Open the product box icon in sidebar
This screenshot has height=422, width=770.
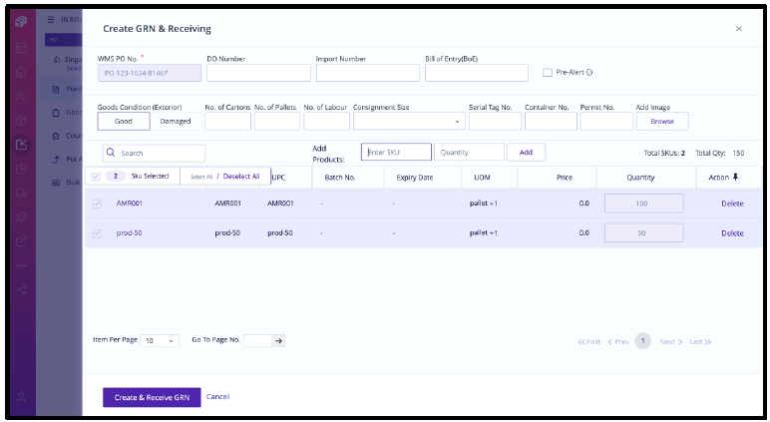click(x=21, y=121)
